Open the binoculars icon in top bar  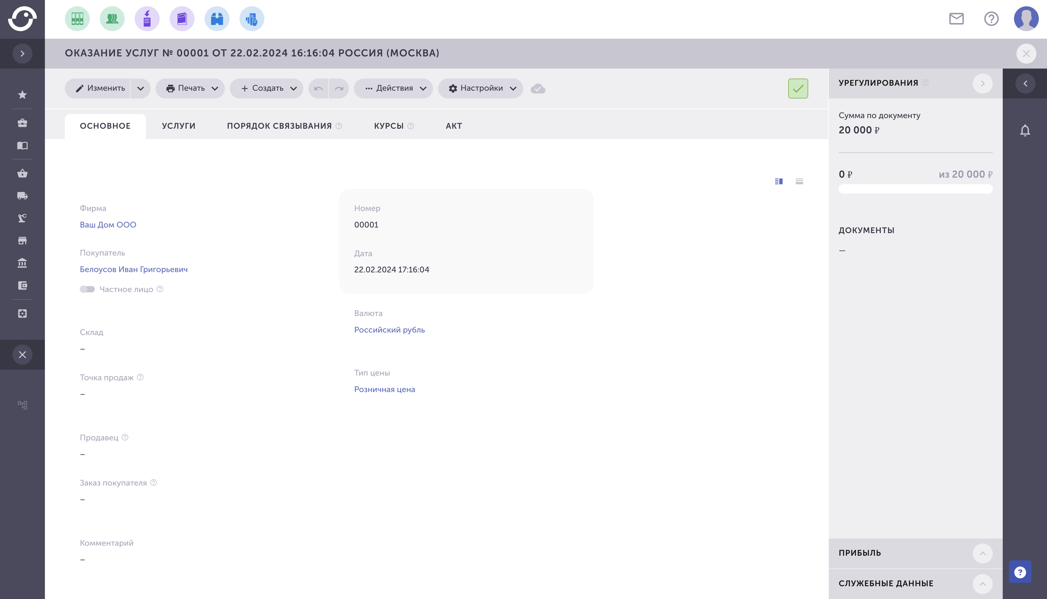click(x=217, y=18)
